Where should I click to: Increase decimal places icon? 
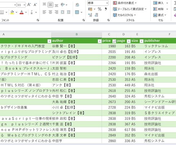90,15
